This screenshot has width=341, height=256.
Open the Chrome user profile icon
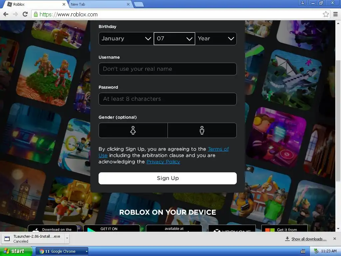(x=302, y=3)
